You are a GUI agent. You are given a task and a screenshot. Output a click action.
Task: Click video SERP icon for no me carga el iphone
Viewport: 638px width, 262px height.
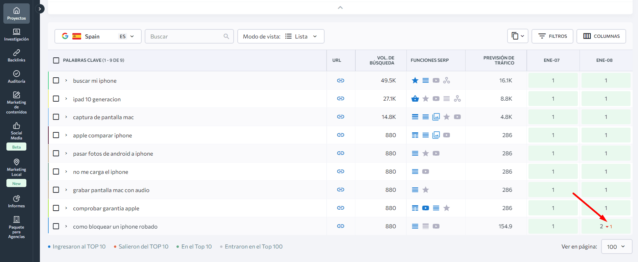click(426, 172)
